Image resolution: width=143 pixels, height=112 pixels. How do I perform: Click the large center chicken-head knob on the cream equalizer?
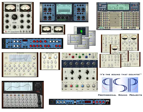point(80,77)
